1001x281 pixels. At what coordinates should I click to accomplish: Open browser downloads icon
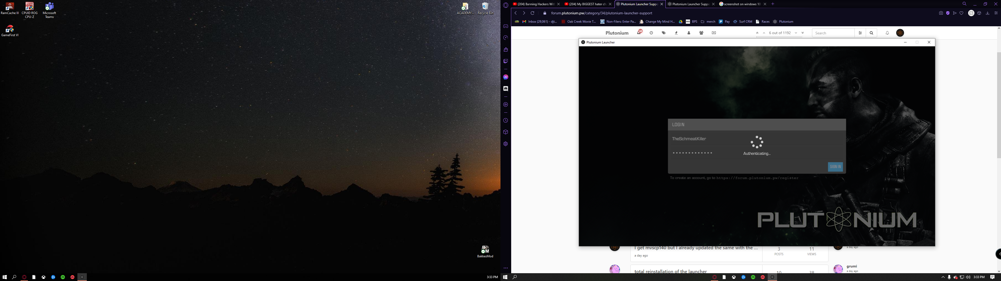[987, 13]
